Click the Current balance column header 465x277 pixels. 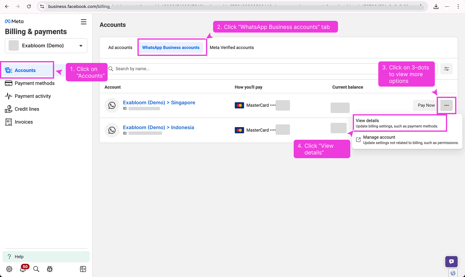(348, 87)
